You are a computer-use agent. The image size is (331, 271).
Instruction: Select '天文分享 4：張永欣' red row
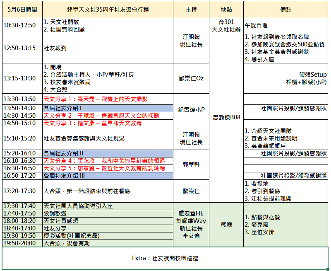tap(108, 161)
